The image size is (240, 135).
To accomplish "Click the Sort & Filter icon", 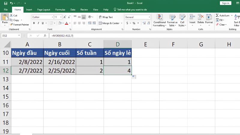I will [237, 17].
